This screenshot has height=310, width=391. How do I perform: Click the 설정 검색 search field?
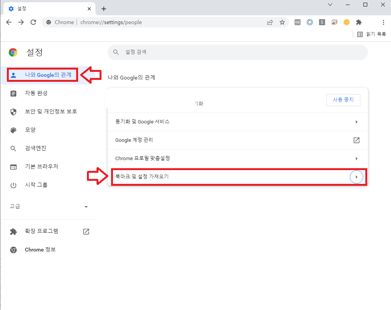pos(238,52)
